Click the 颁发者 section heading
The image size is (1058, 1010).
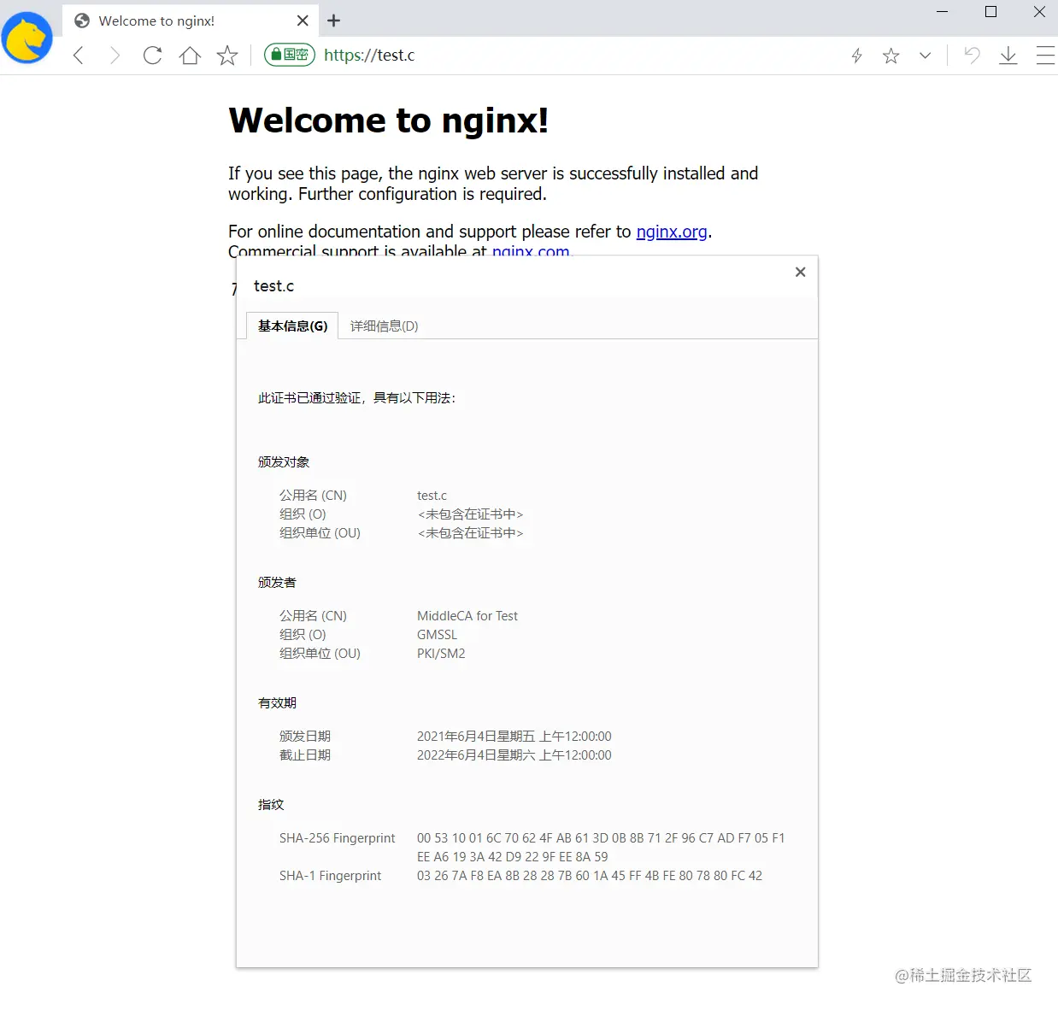[277, 583]
